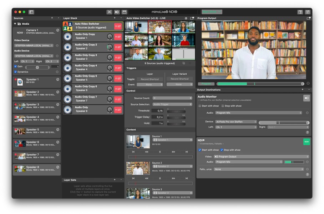Toggle the sidebar icon in the title bar
The width and height of the screenshot is (324, 214).
pos(31,12)
